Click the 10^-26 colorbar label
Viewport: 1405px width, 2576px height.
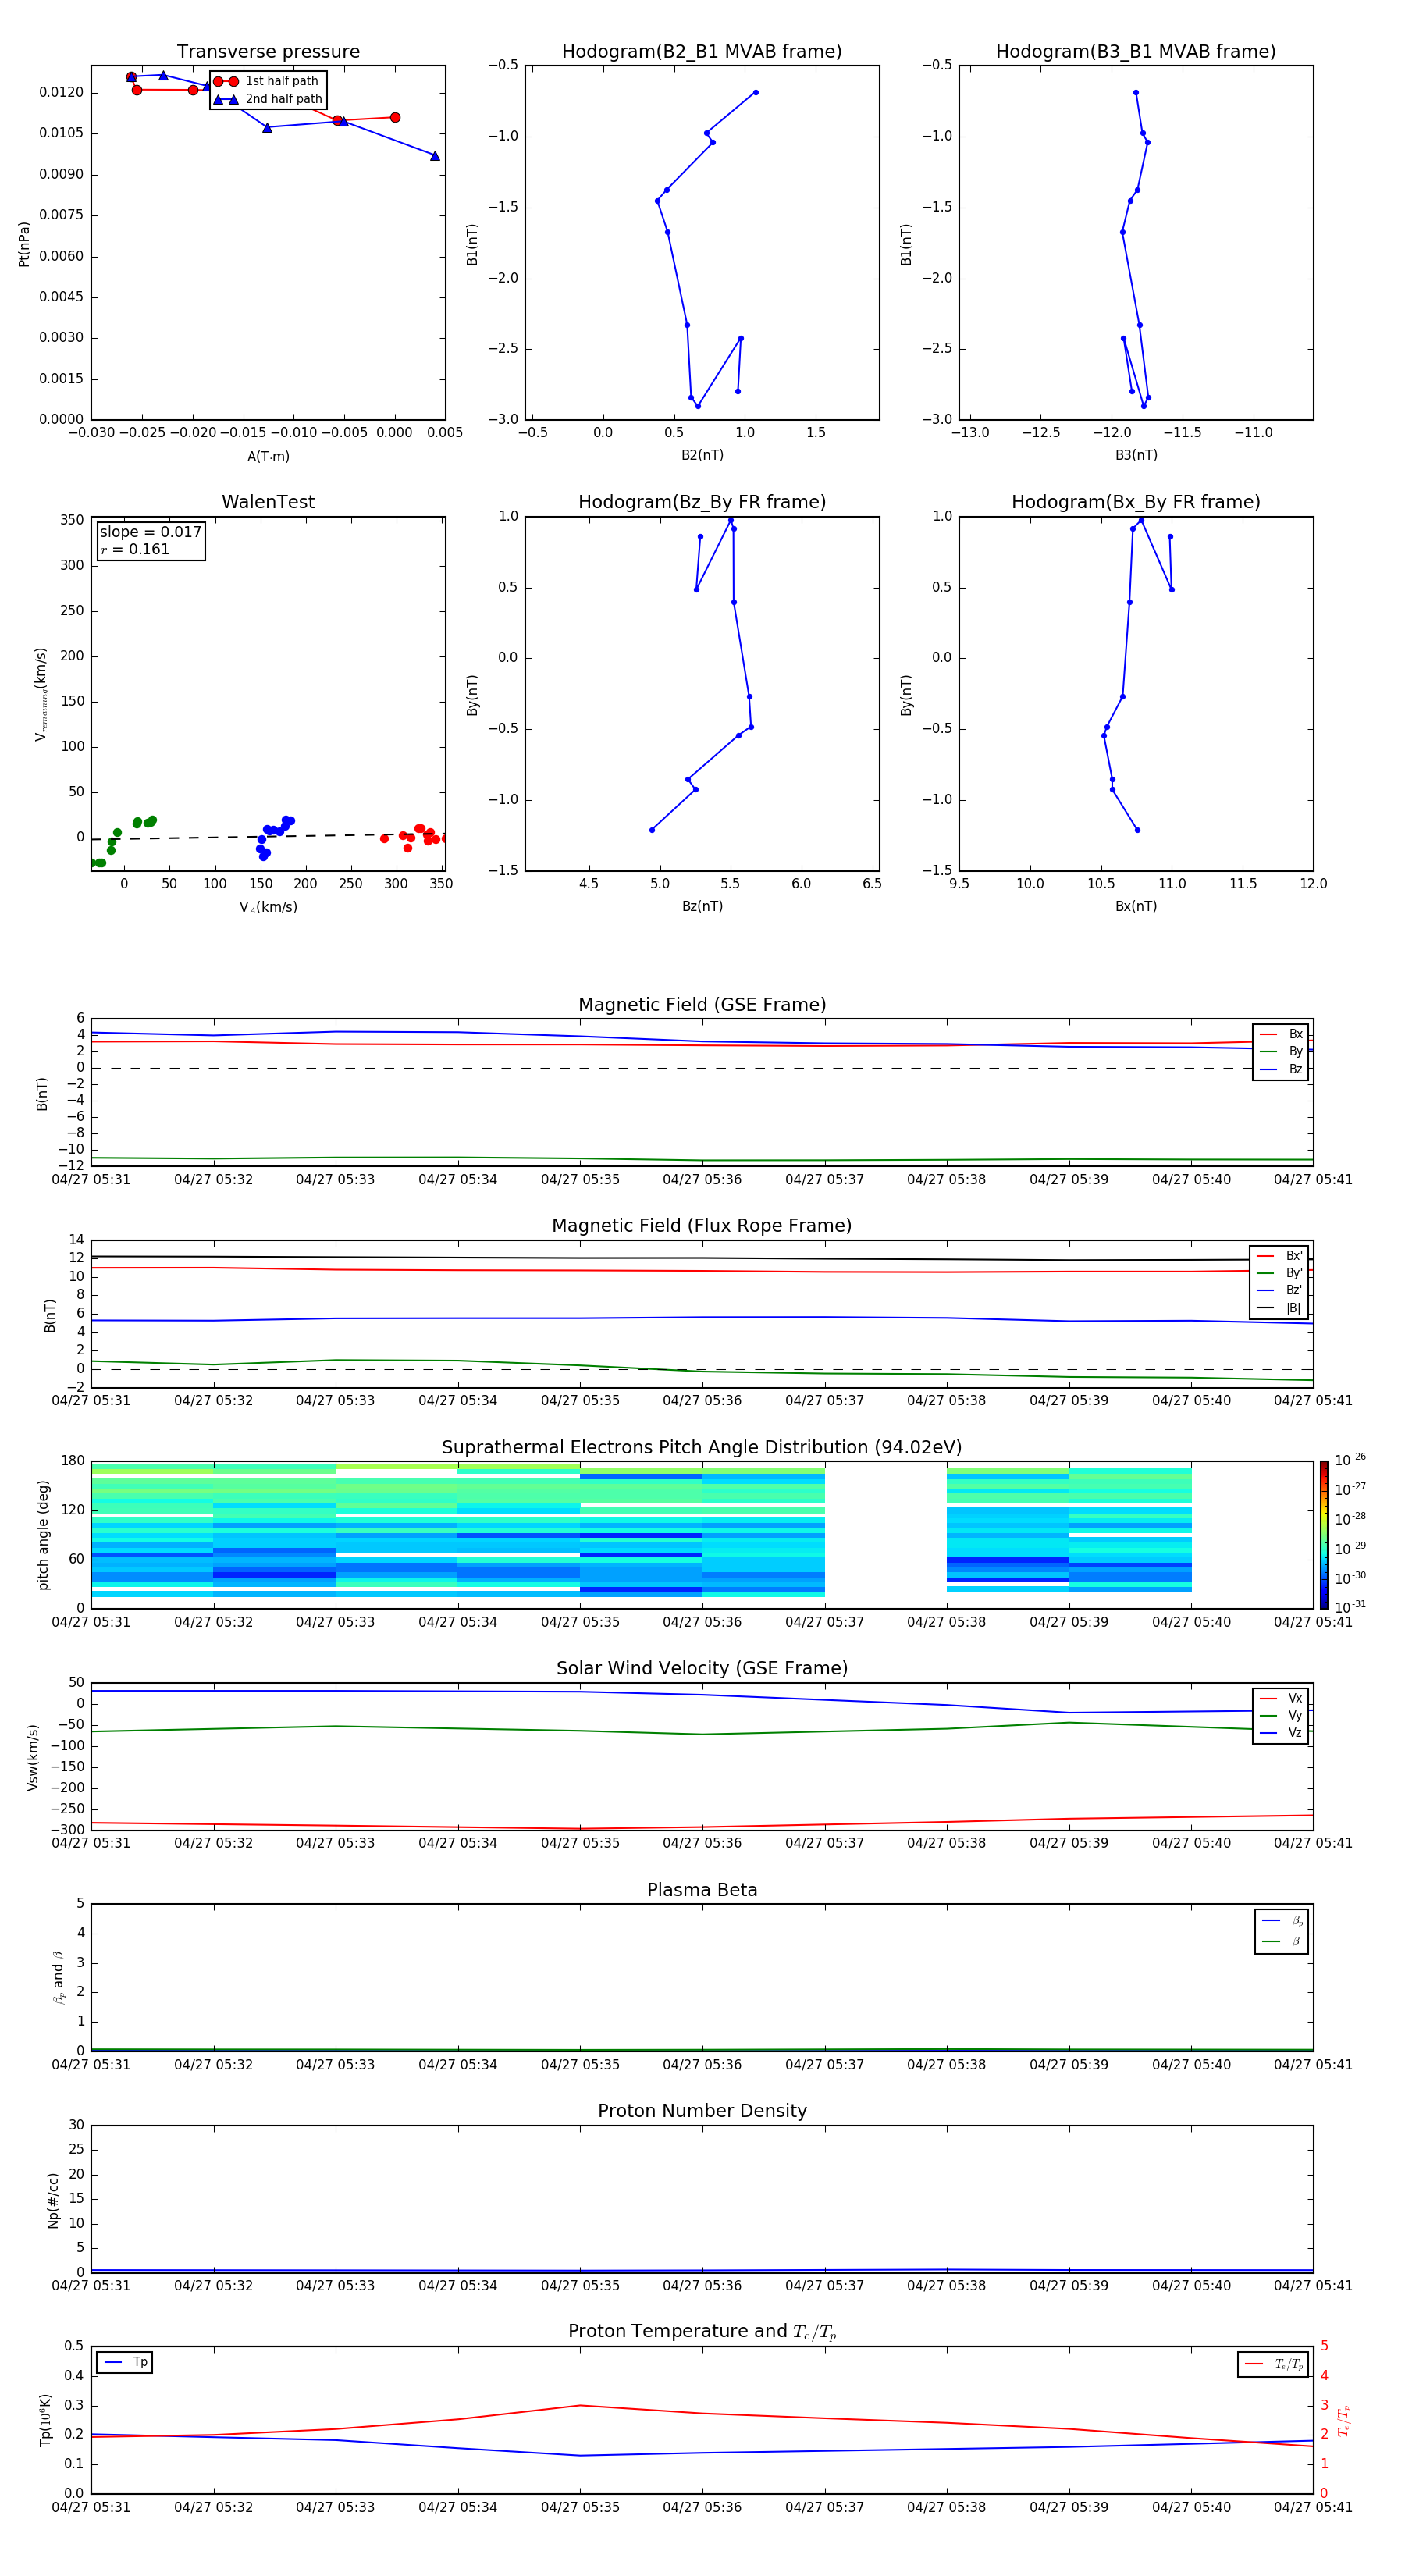pyautogui.click(x=1350, y=1460)
